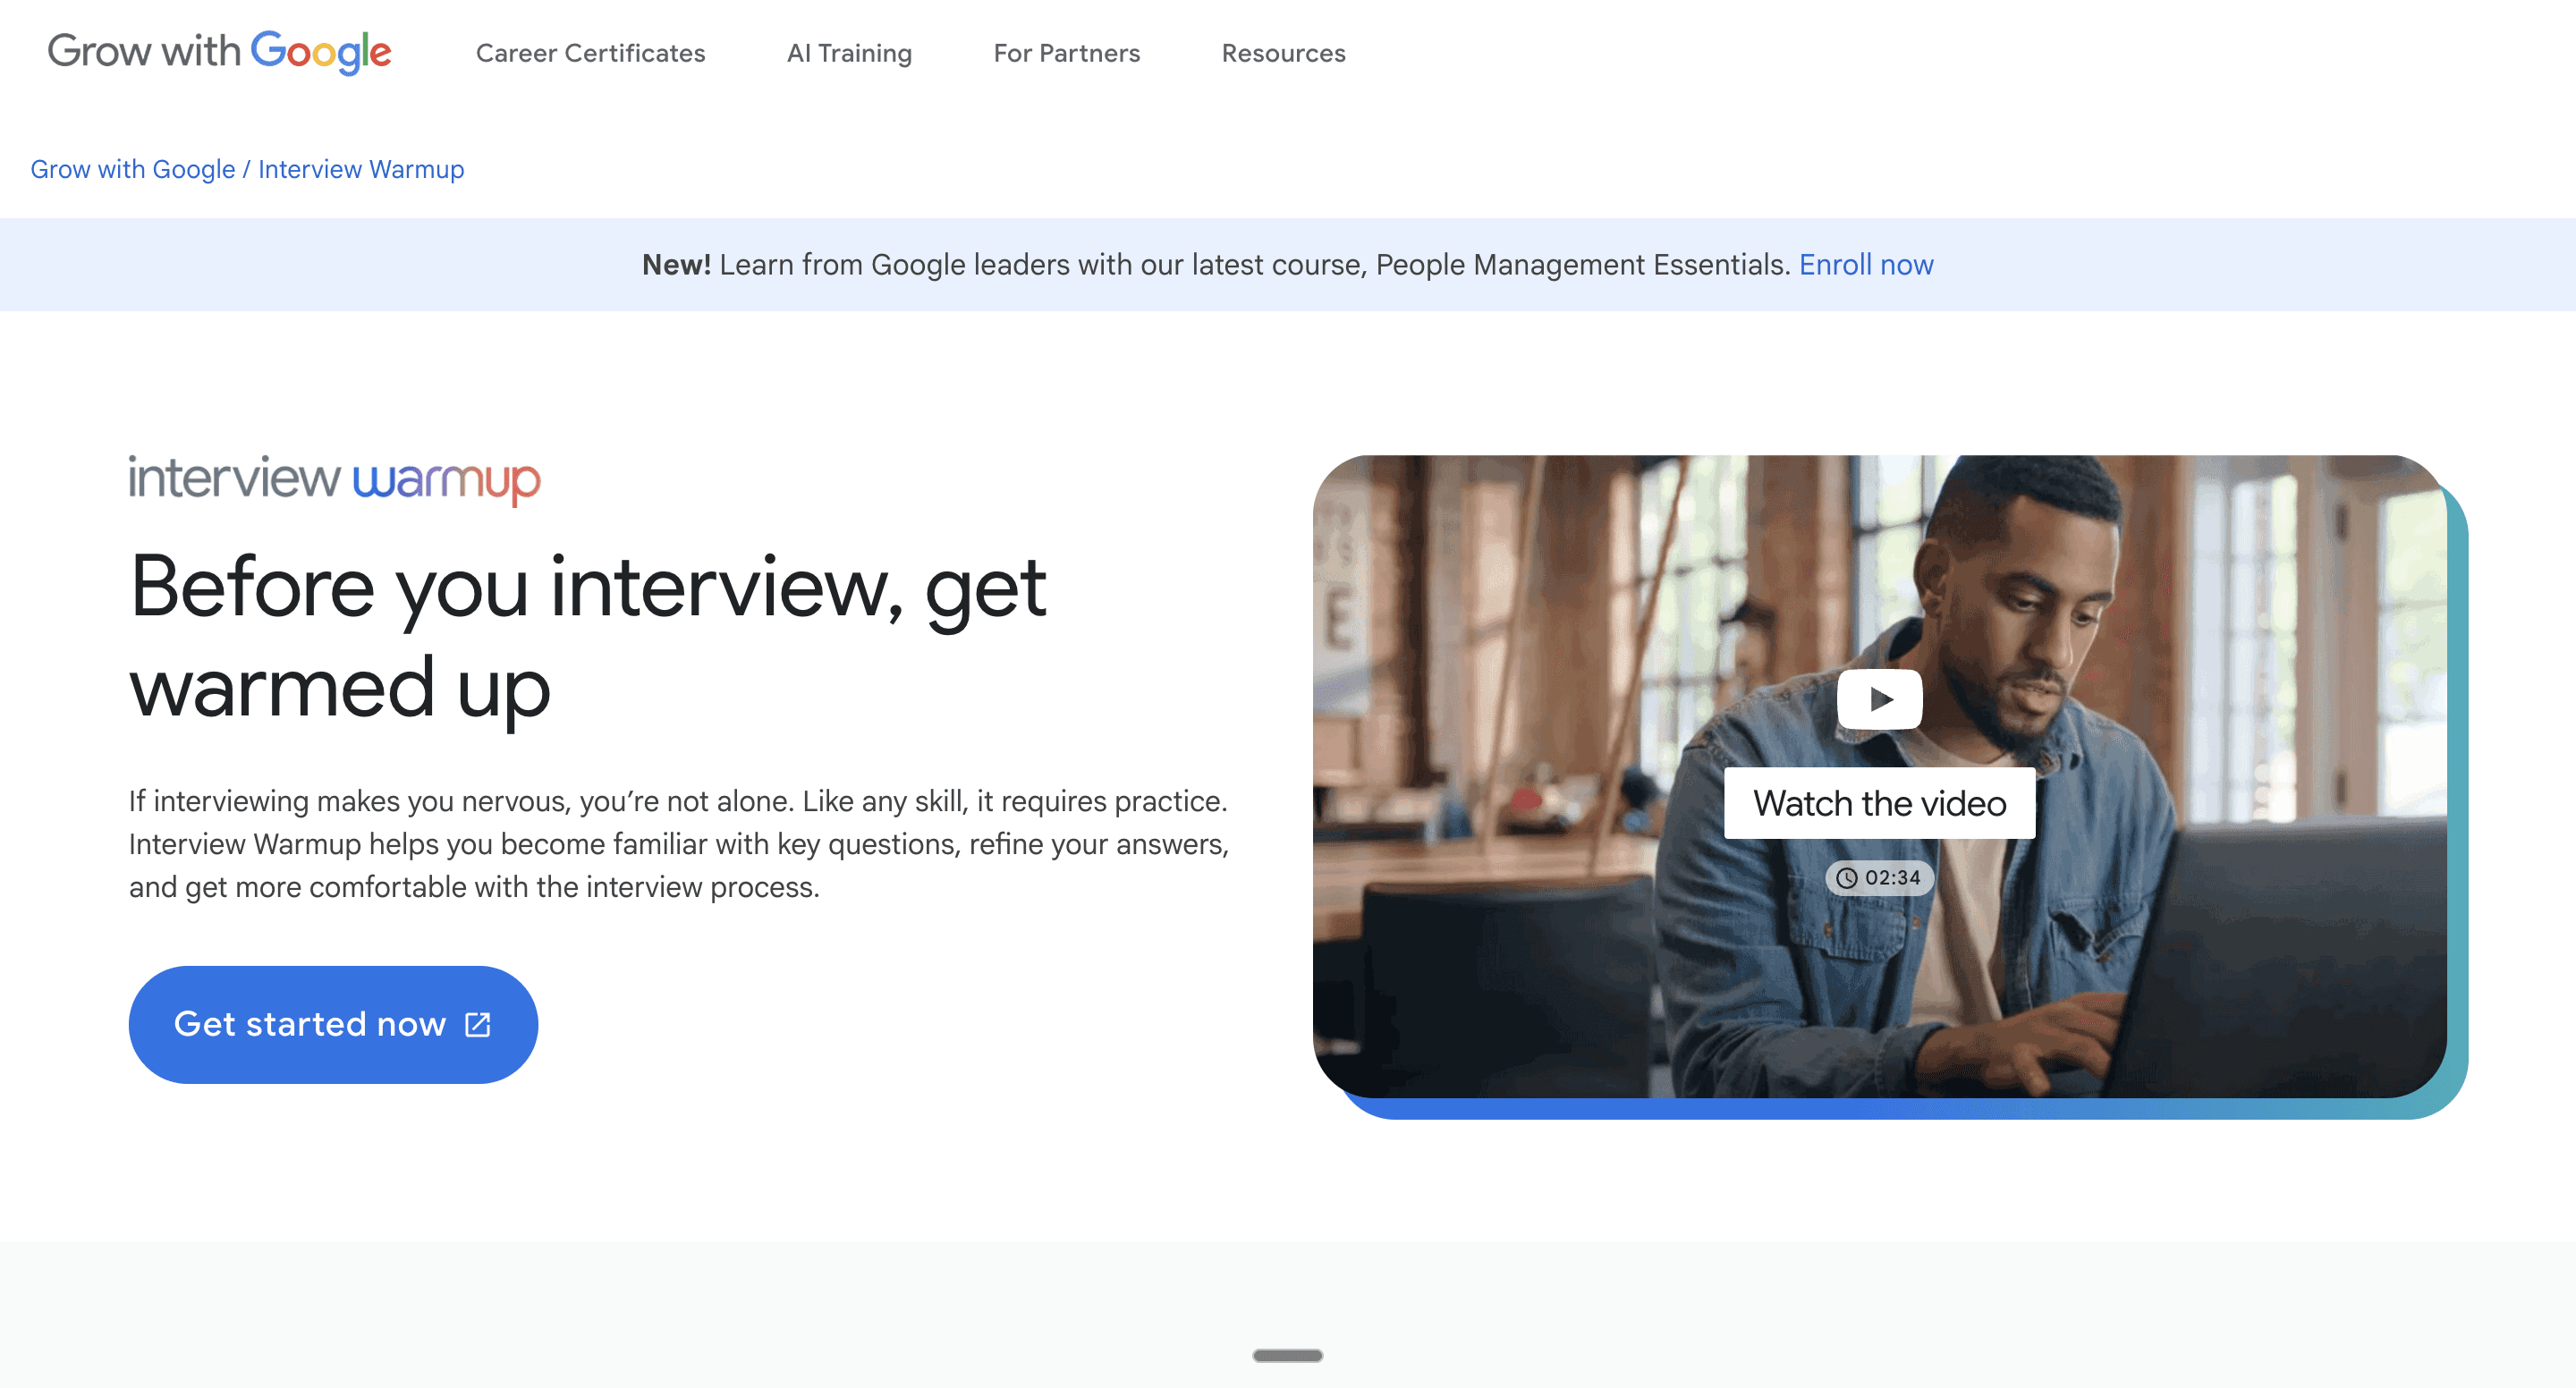Click the external link icon on Get started
2576x1388 pixels.
tap(478, 1023)
